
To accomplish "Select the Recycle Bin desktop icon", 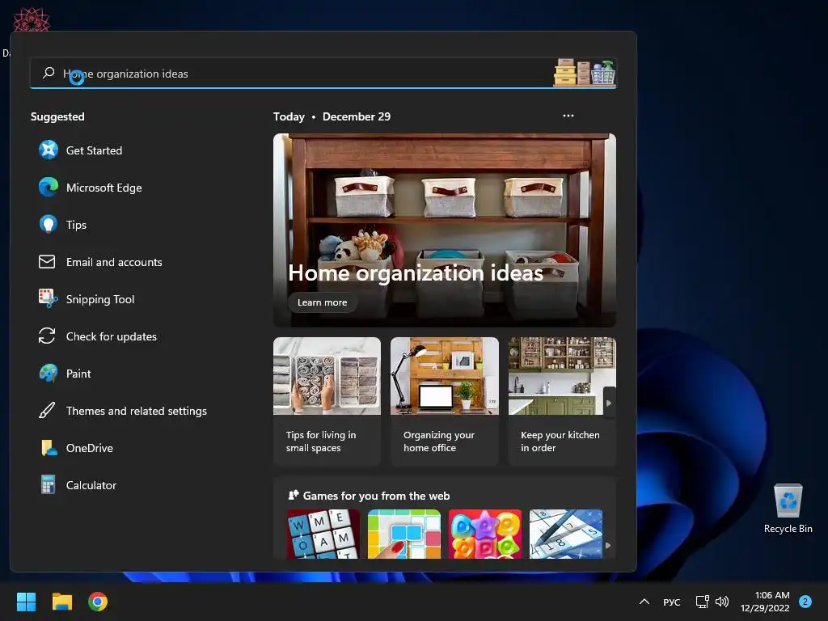I will click(788, 509).
